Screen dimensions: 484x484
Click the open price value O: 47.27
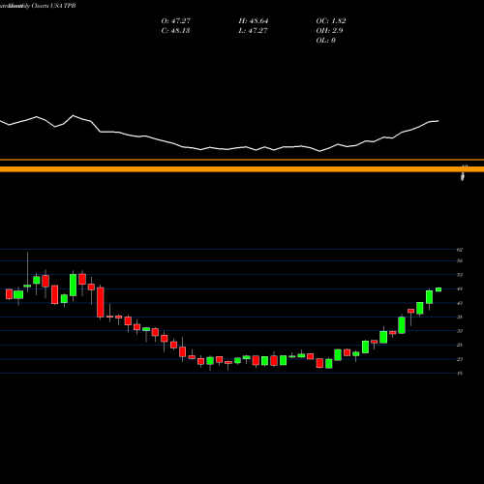pyautogui.click(x=176, y=21)
